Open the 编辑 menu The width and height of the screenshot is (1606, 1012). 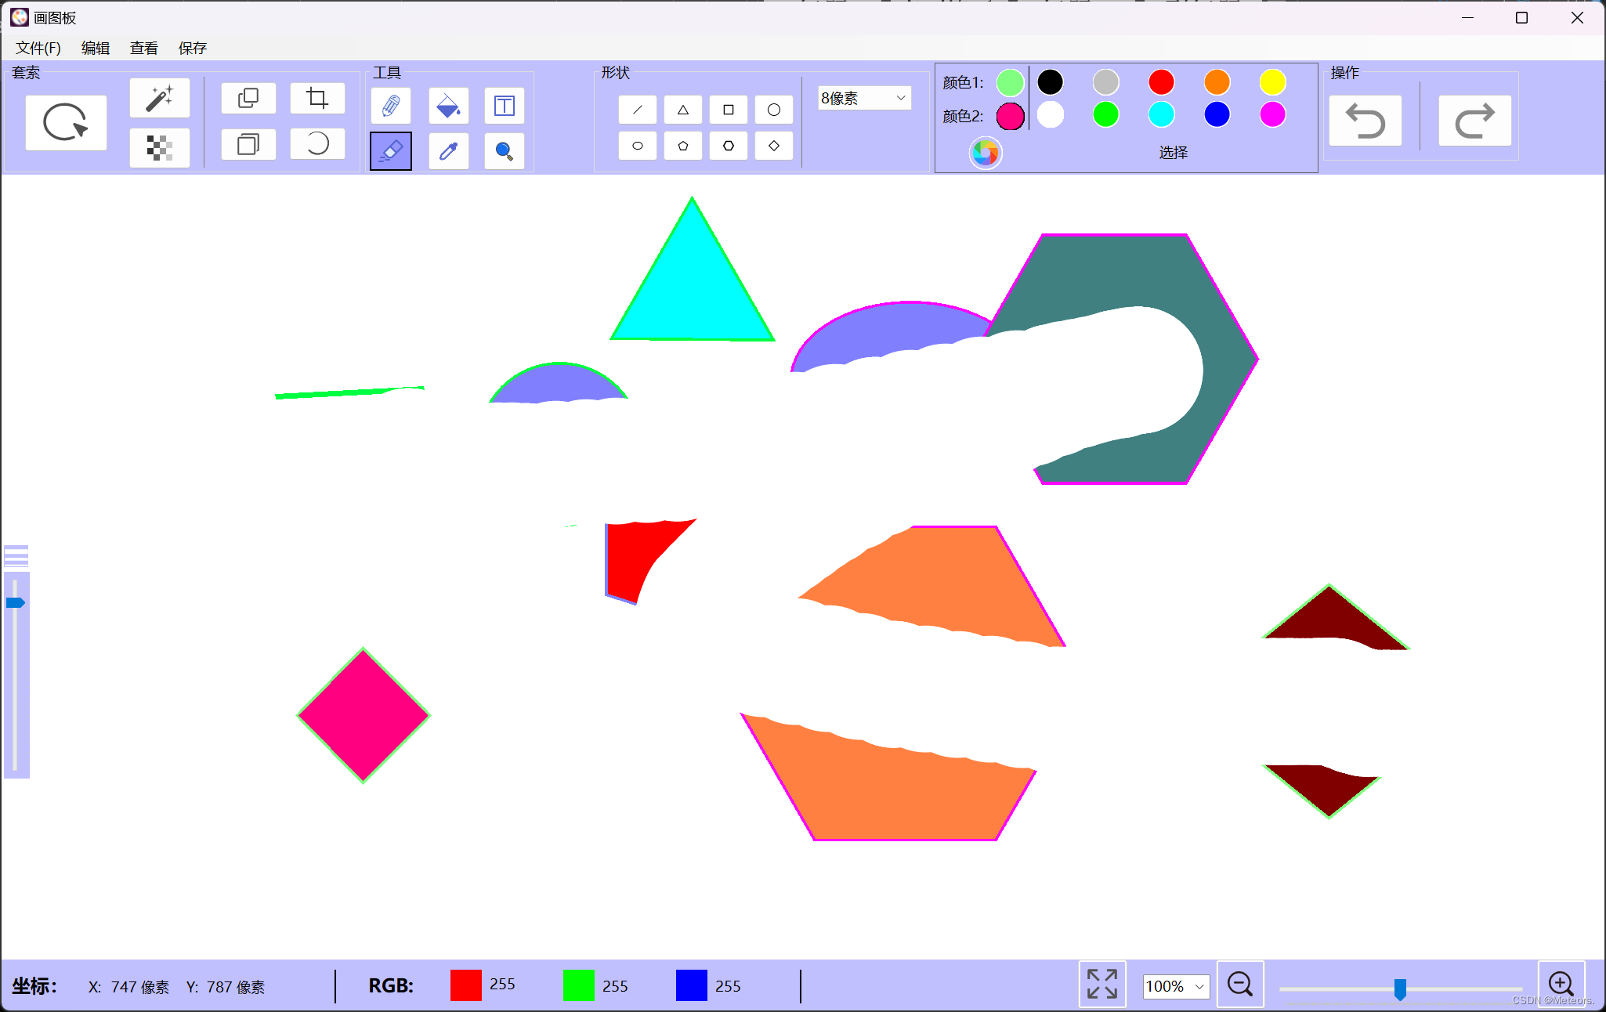(96, 48)
